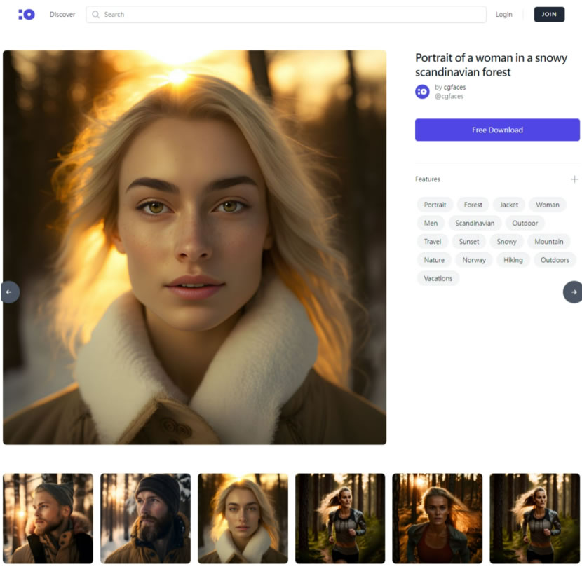Select the Forest tag
The height and width of the screenshot is (569, 582).
[x=473, y=205]
